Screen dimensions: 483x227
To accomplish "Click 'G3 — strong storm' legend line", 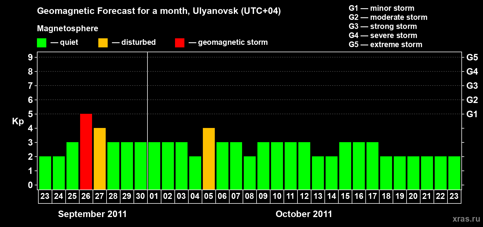I will pyautogui.click(x=383, y=26).
